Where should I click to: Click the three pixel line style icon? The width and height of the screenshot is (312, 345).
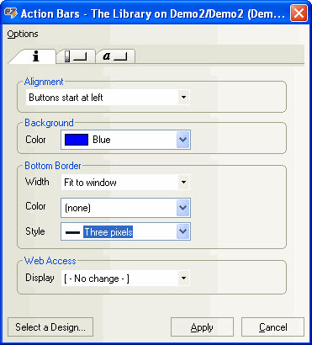[72, 232]
